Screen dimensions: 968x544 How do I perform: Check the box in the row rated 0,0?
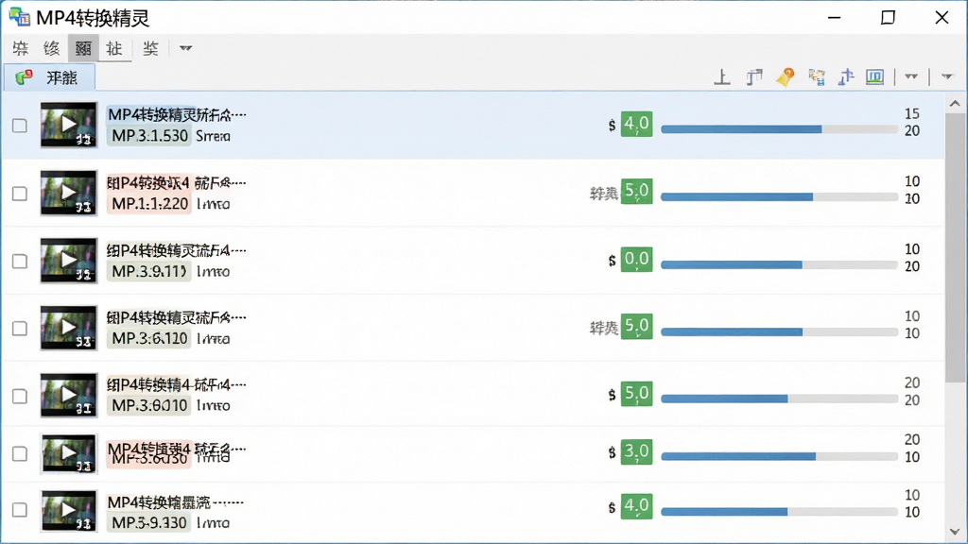(x=20, y=261)
